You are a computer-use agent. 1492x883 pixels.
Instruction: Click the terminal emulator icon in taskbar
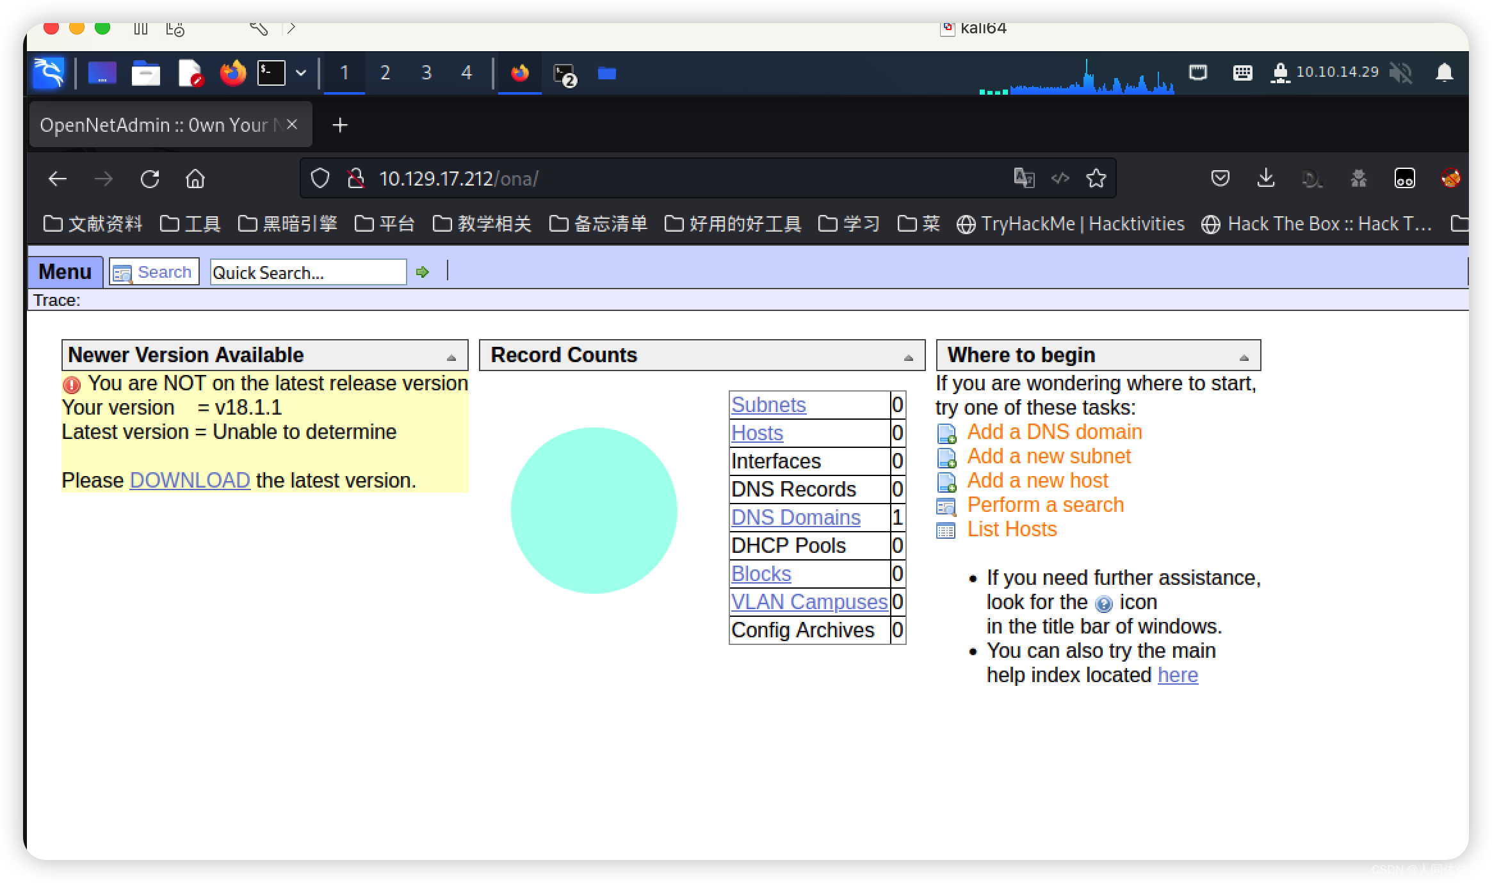[272, 72]
